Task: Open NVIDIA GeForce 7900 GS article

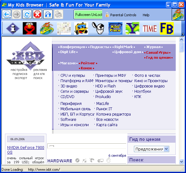Action: coord(26,150)
